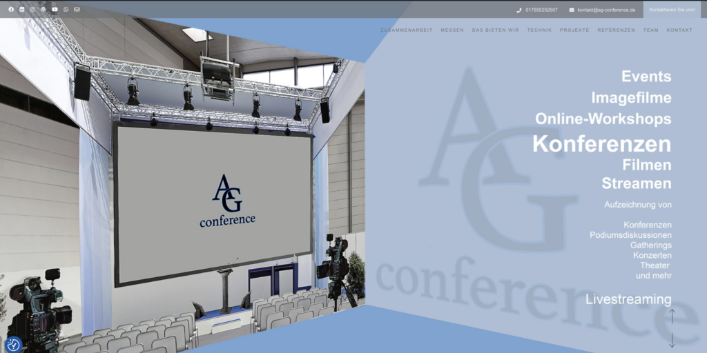This screenshot has width=707, height=353.
Task: Click the down arrow scroll indicator
Action: tap(671, 339)
